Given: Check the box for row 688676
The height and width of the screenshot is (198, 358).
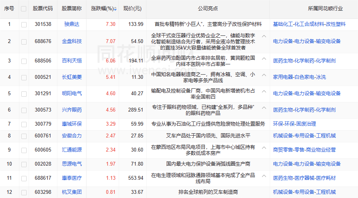Looking at the screenshot, I should (x=24, y=42).
